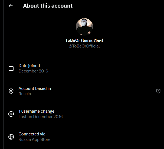Click "December 2016" under Date joined
The width and height of the screenshot is (164, 149).
pos(33,71)
